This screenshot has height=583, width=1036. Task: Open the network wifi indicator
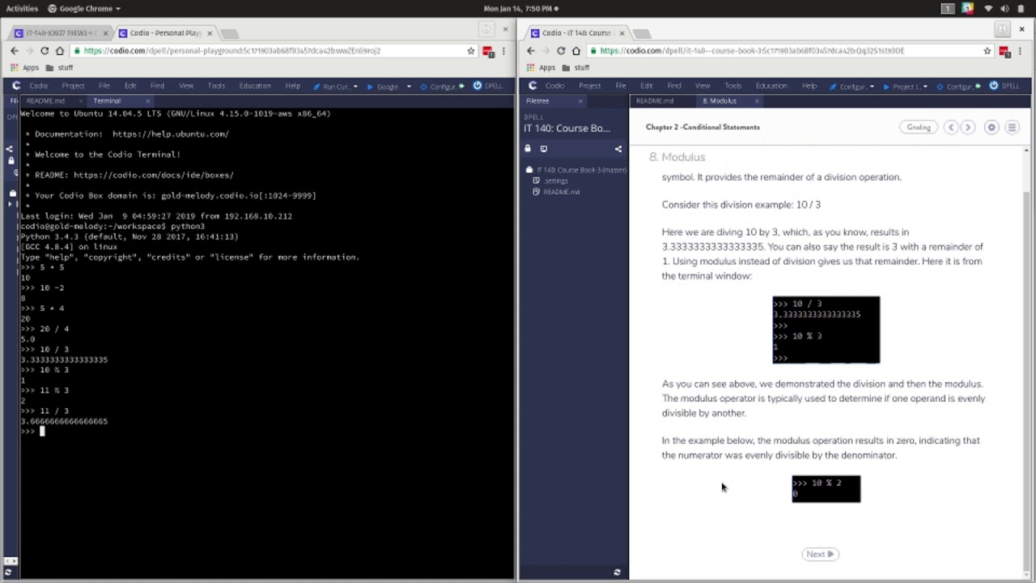tap(988, 8)
